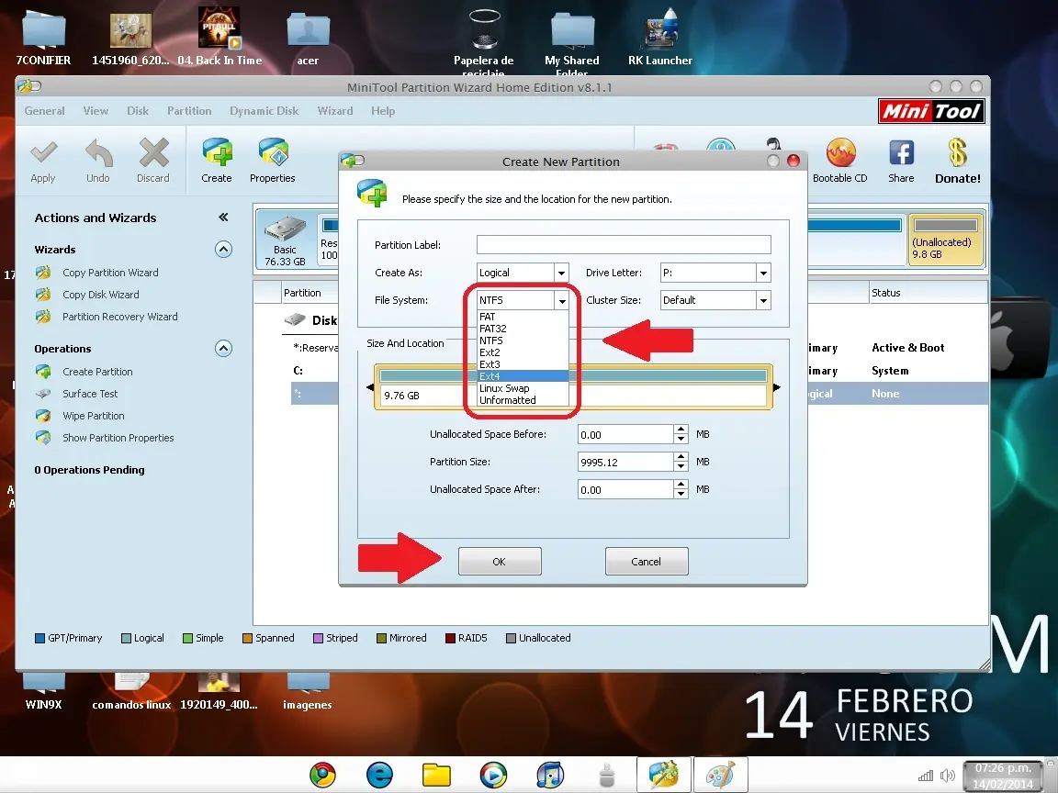Open Windows Media Player from the taskbar
This screenshot has height=793, width=1058.
493,775
